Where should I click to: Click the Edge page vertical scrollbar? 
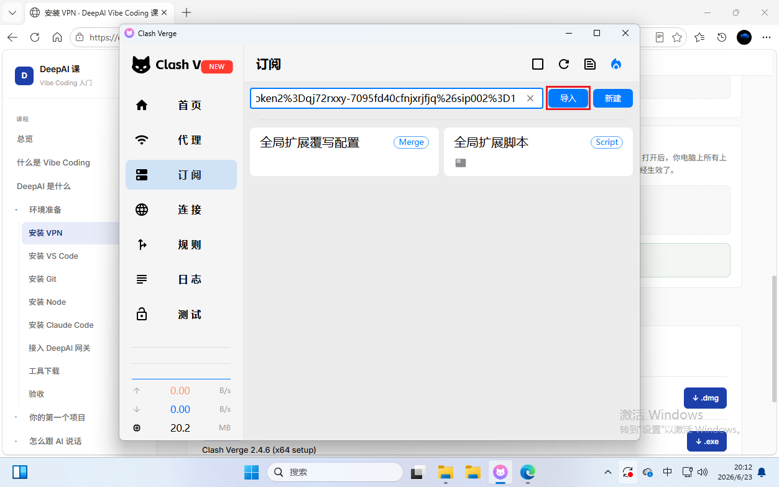click(x=774, y=339)
